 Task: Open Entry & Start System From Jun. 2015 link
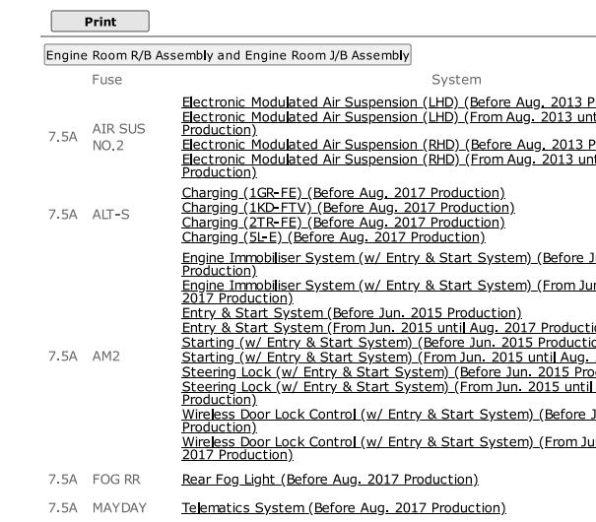(389, 328)
